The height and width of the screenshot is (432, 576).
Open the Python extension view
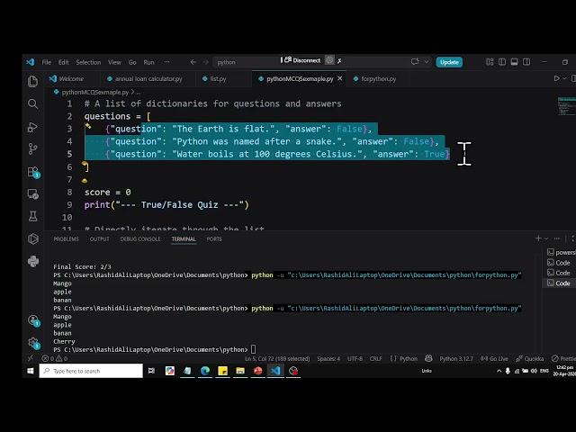coord(32,262)
